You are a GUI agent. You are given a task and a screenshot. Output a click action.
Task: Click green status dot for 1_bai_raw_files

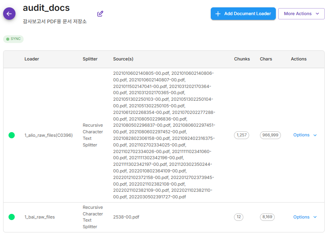(12, 217)
